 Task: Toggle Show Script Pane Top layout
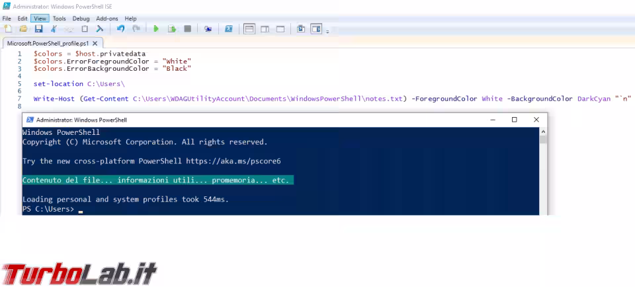(x=249, y=29)
